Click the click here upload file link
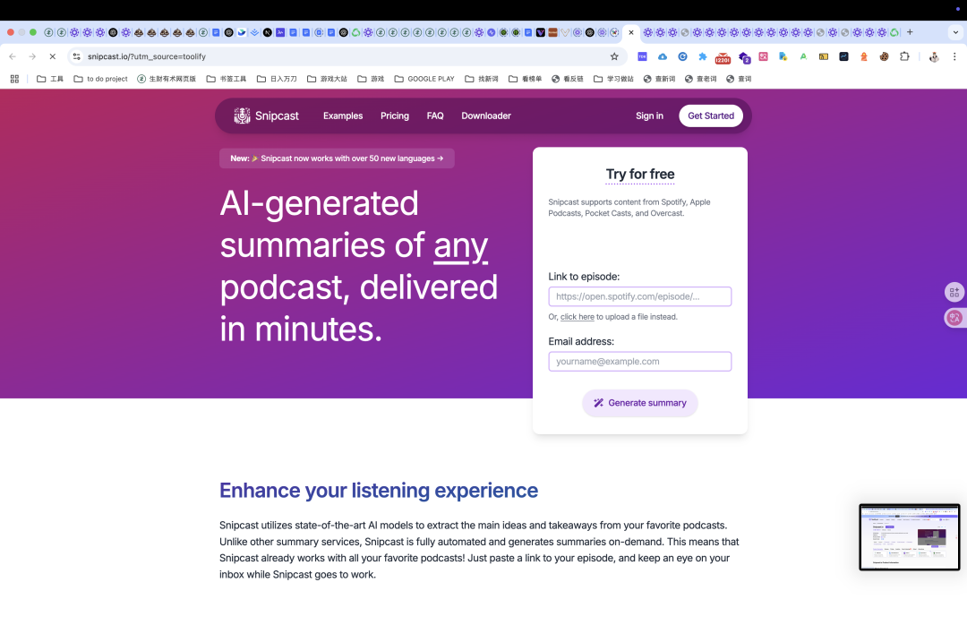967x625 pixels. pos(578,316)
